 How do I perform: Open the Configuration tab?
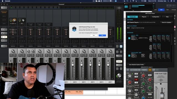coord(155,17)
